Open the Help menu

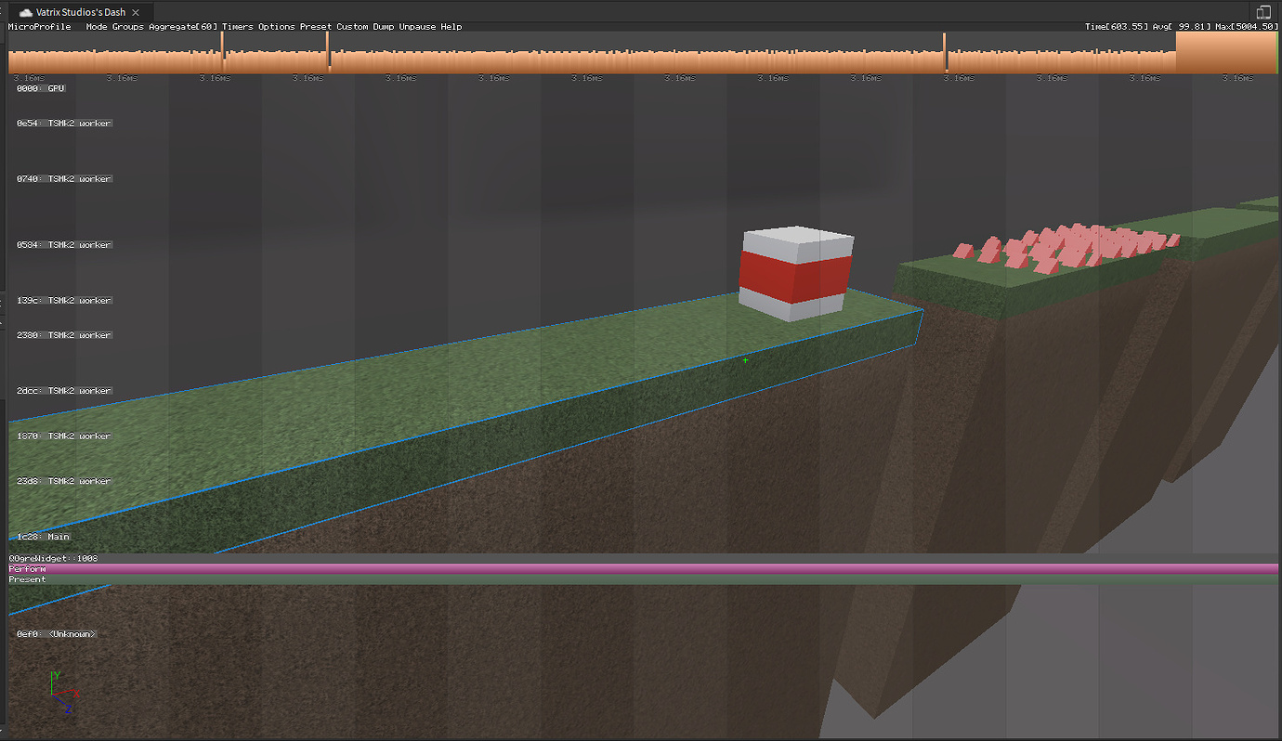tap(451, 27)
